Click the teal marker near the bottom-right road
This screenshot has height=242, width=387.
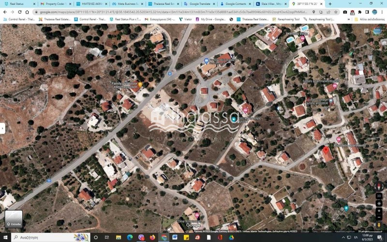(x=346, y=208)
